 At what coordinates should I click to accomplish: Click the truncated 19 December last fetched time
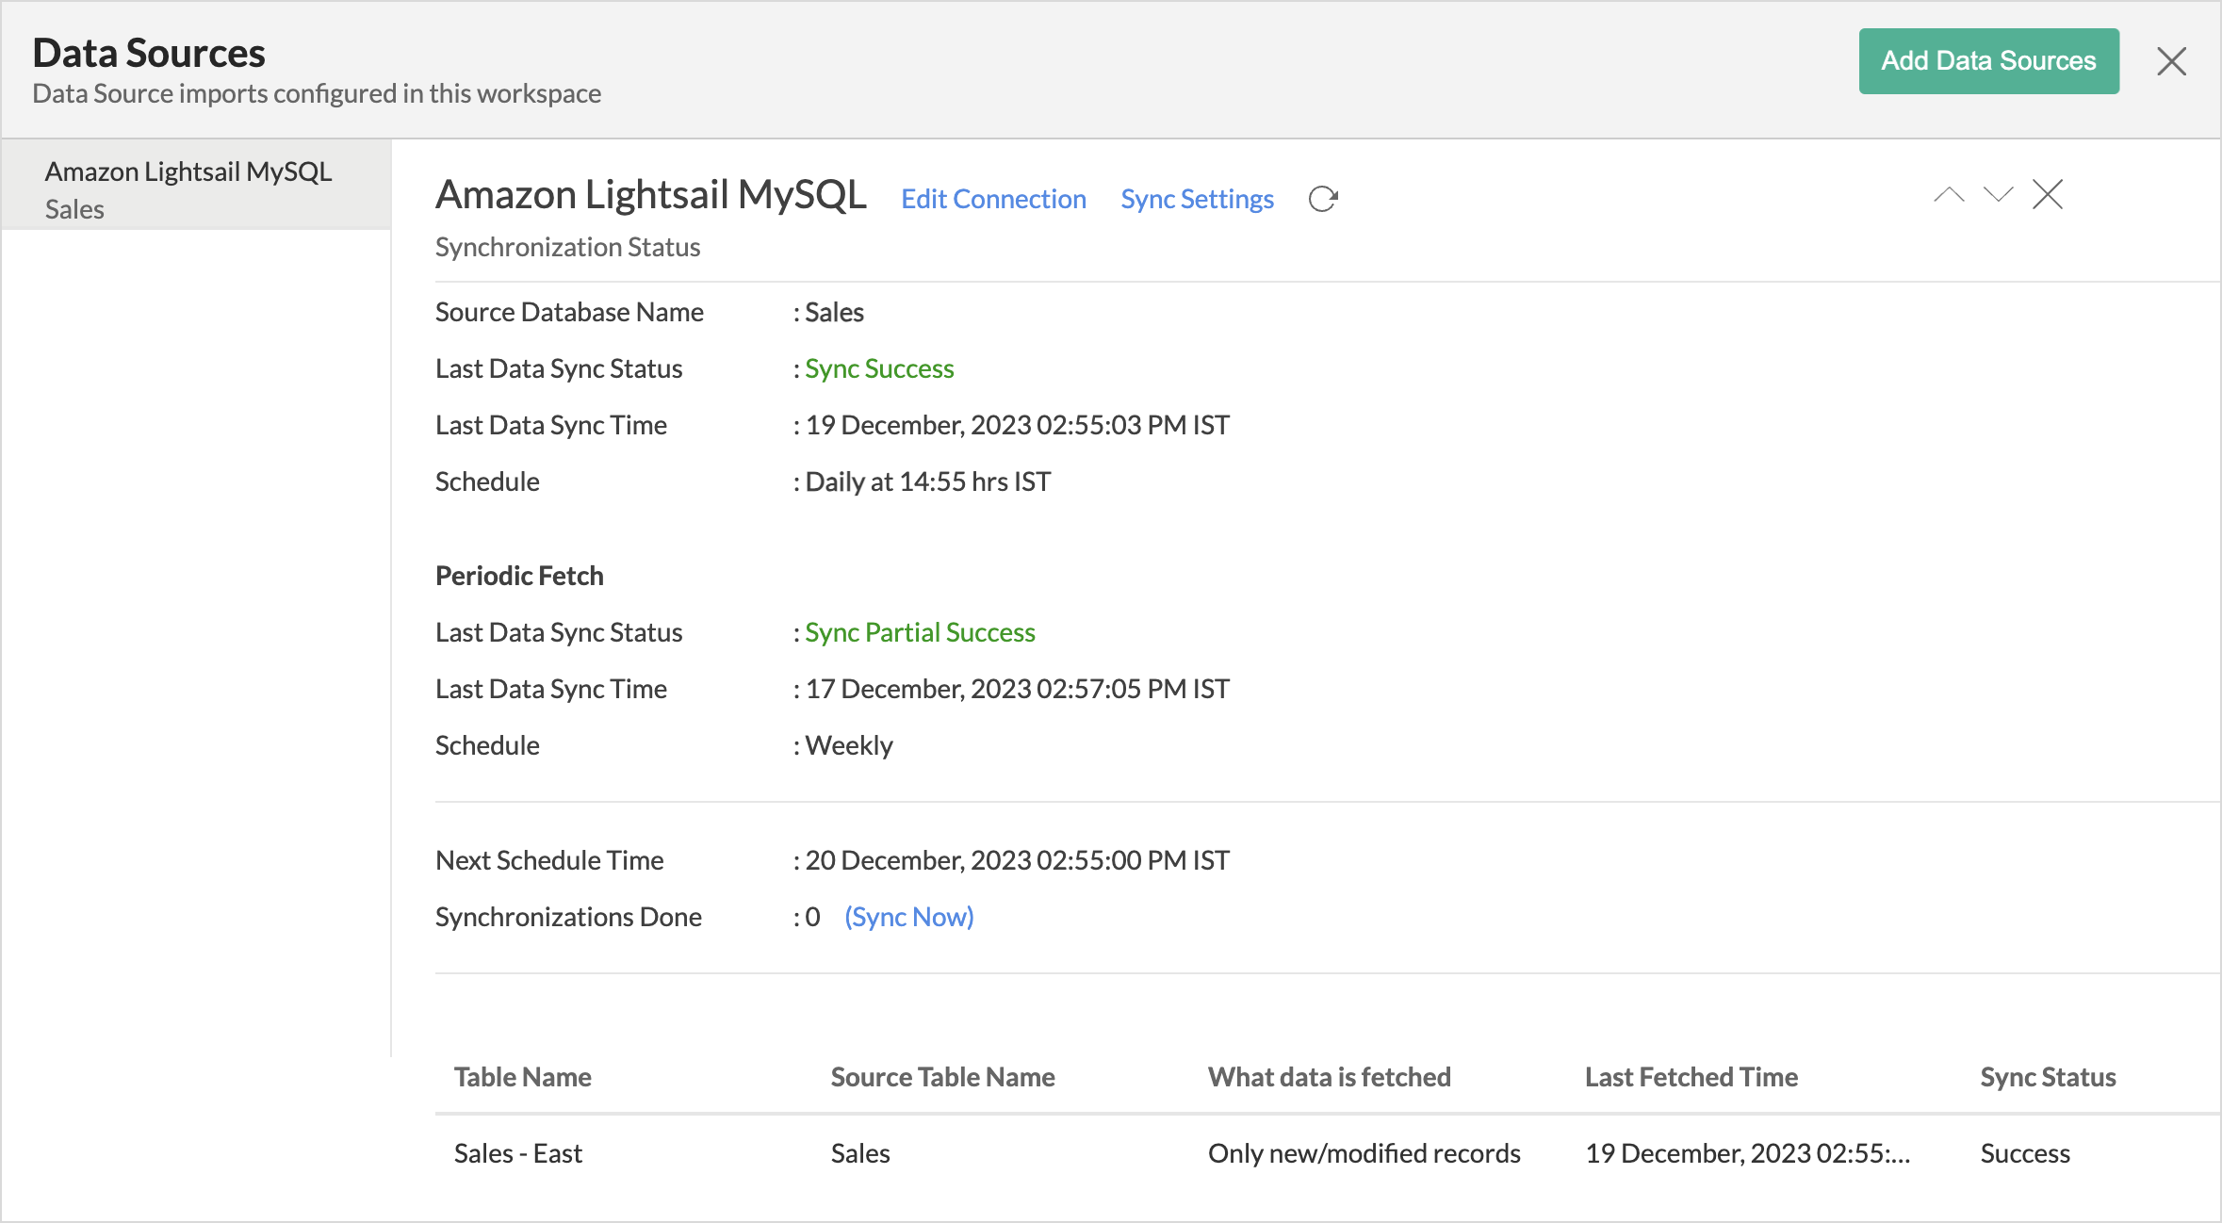(1747, 1153)
